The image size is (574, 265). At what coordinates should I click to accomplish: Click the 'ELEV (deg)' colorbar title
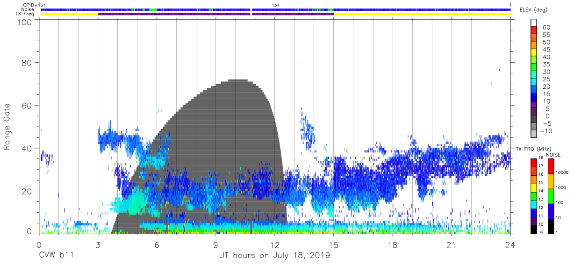point(534,10)
